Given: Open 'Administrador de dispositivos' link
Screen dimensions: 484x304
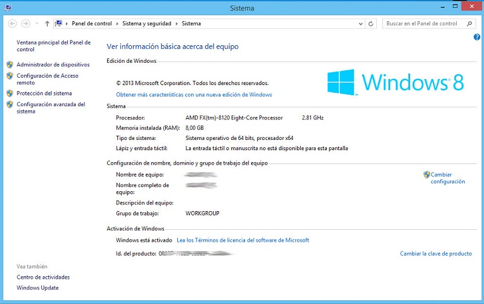Looking at the screenshot, I should pyautogui.click(x=53, y=65).
